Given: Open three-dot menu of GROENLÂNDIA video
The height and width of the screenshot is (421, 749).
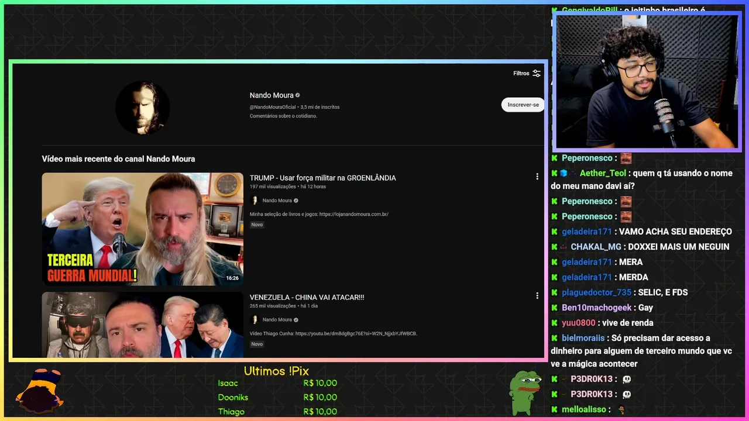Looking at the screenshot, I should pyautogui.click(x=537, y=176).
